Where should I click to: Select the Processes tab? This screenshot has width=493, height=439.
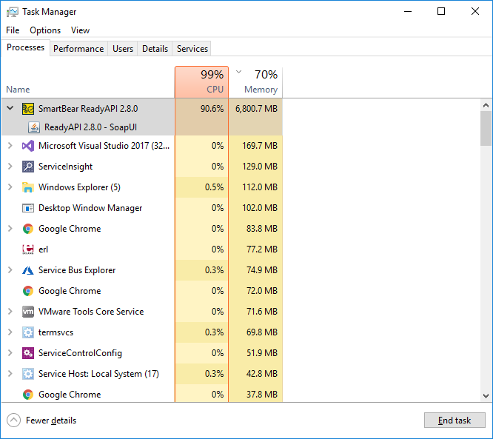(x=25, y=47)
